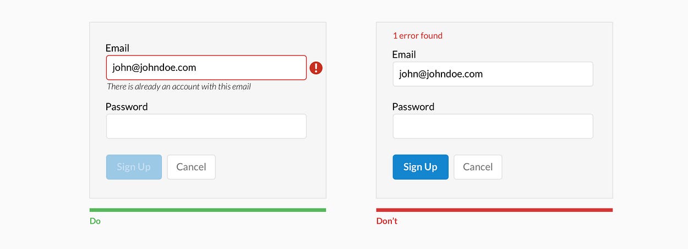Click the red bar above 'Don't'

[x=494, y=210]
